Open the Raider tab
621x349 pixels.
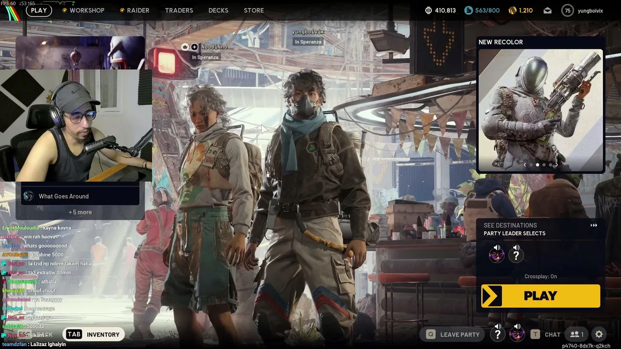[138, 10]
